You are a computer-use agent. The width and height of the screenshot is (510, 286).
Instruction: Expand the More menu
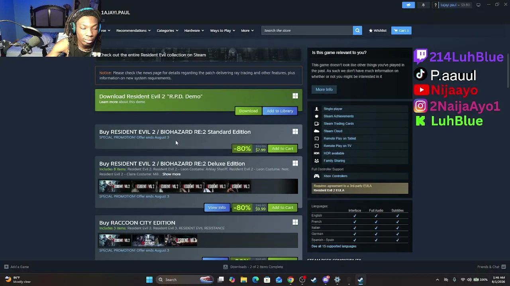[247, 31]
